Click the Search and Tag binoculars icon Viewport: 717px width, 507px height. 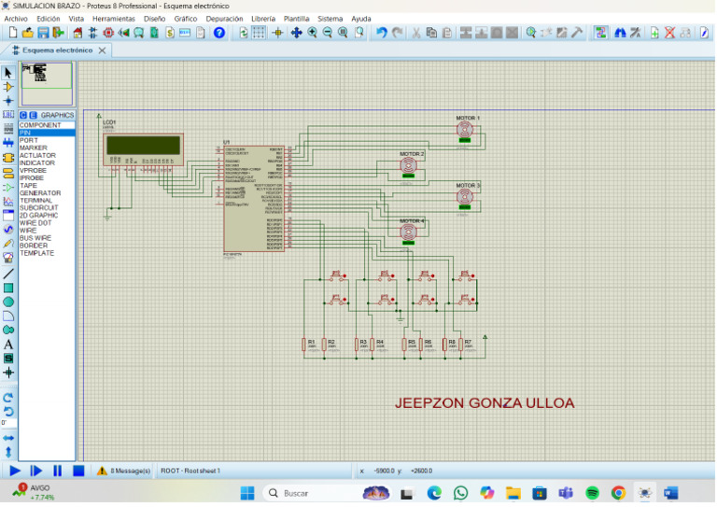[x=620, y=33]
